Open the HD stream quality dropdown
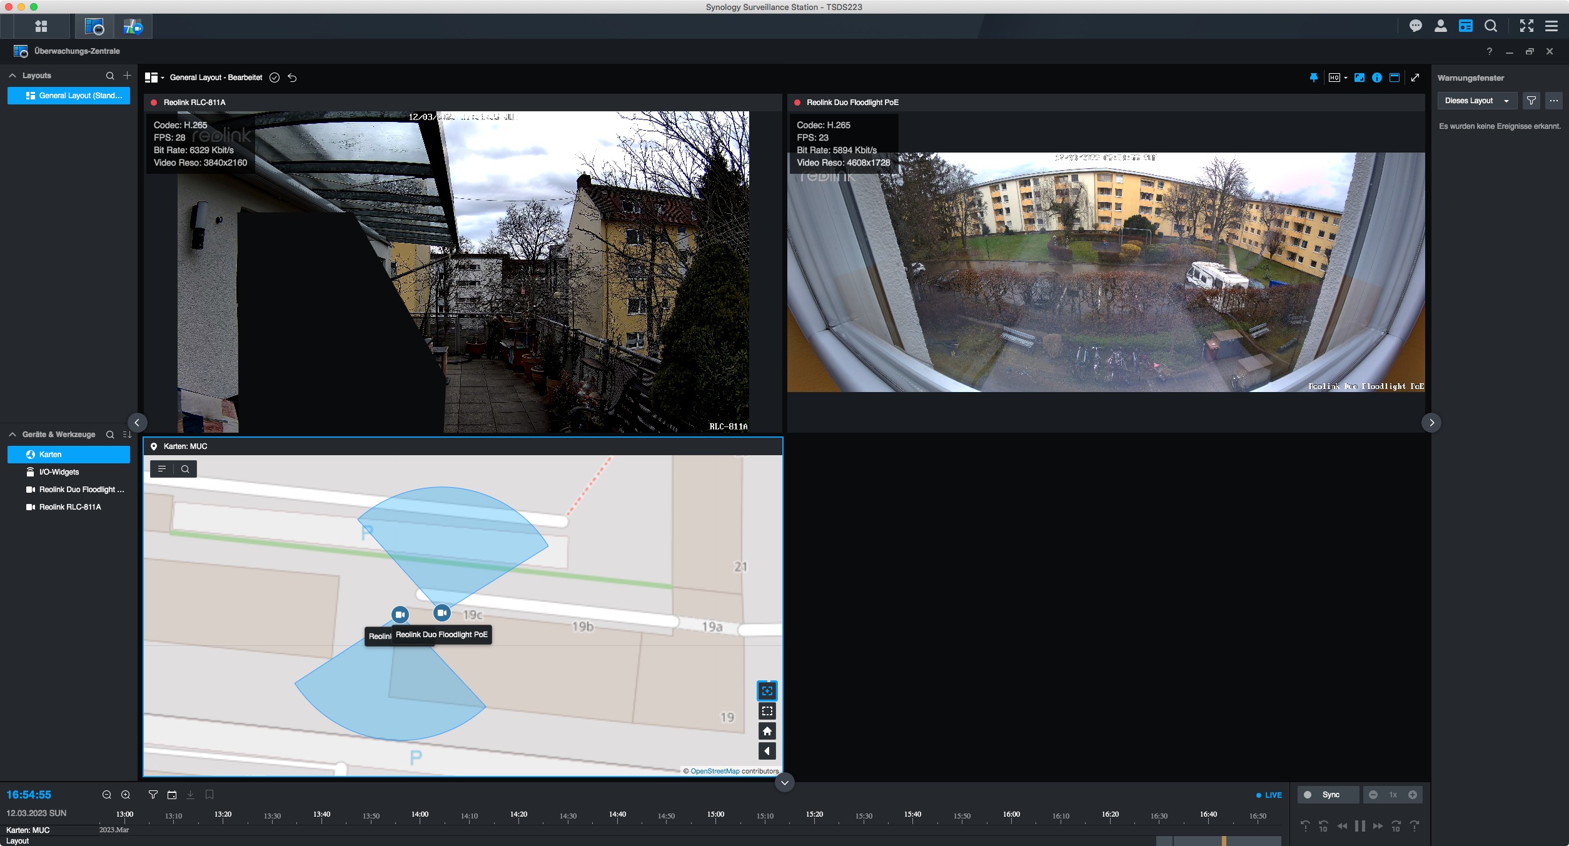This screenshot has height=846, width=1569. point(1338,78)
